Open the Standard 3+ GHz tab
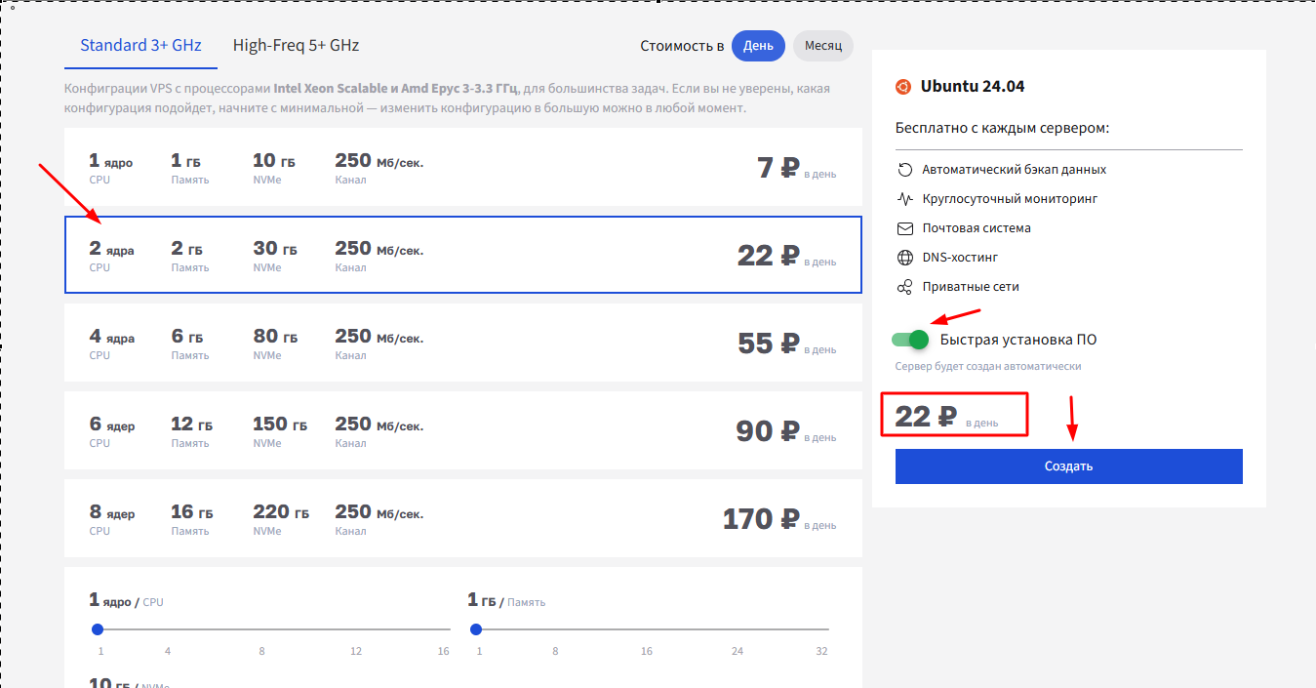 click(140, 45)
